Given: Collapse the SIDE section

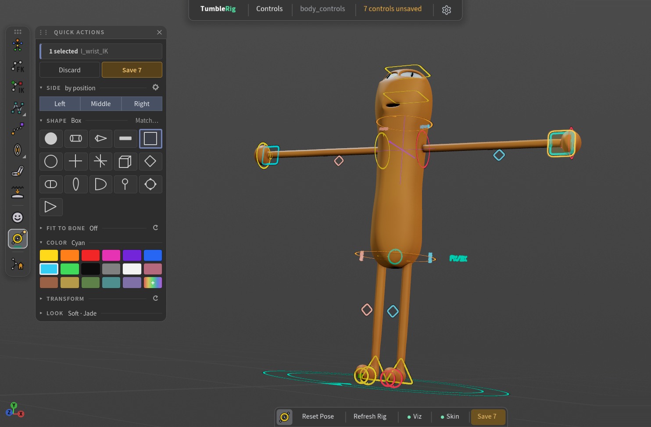Looking at the screenshot, I should (x=41, y=88).
